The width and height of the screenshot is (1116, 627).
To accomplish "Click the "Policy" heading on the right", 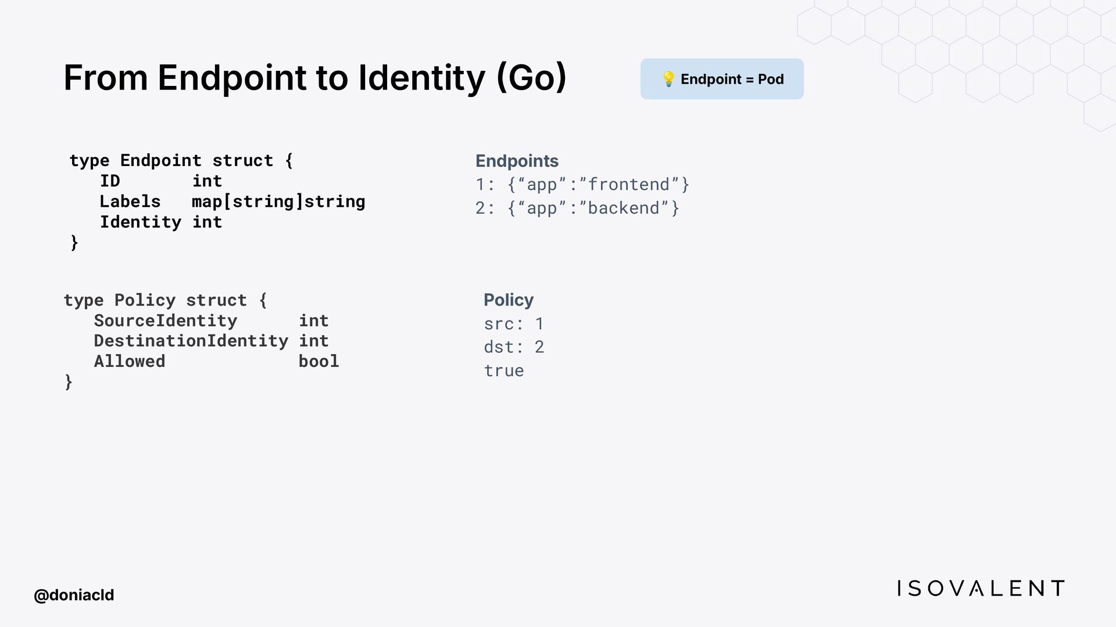I will coord(509,300).
